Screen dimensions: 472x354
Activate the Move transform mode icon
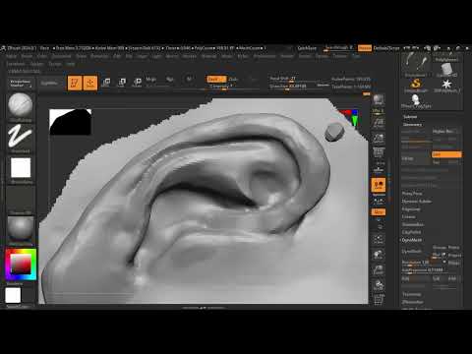[x=106, y=83]
